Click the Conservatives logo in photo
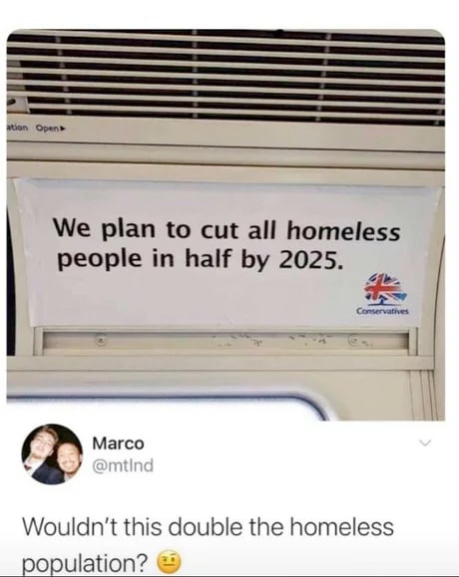This screenshot has width=459, height=577. 383,294
